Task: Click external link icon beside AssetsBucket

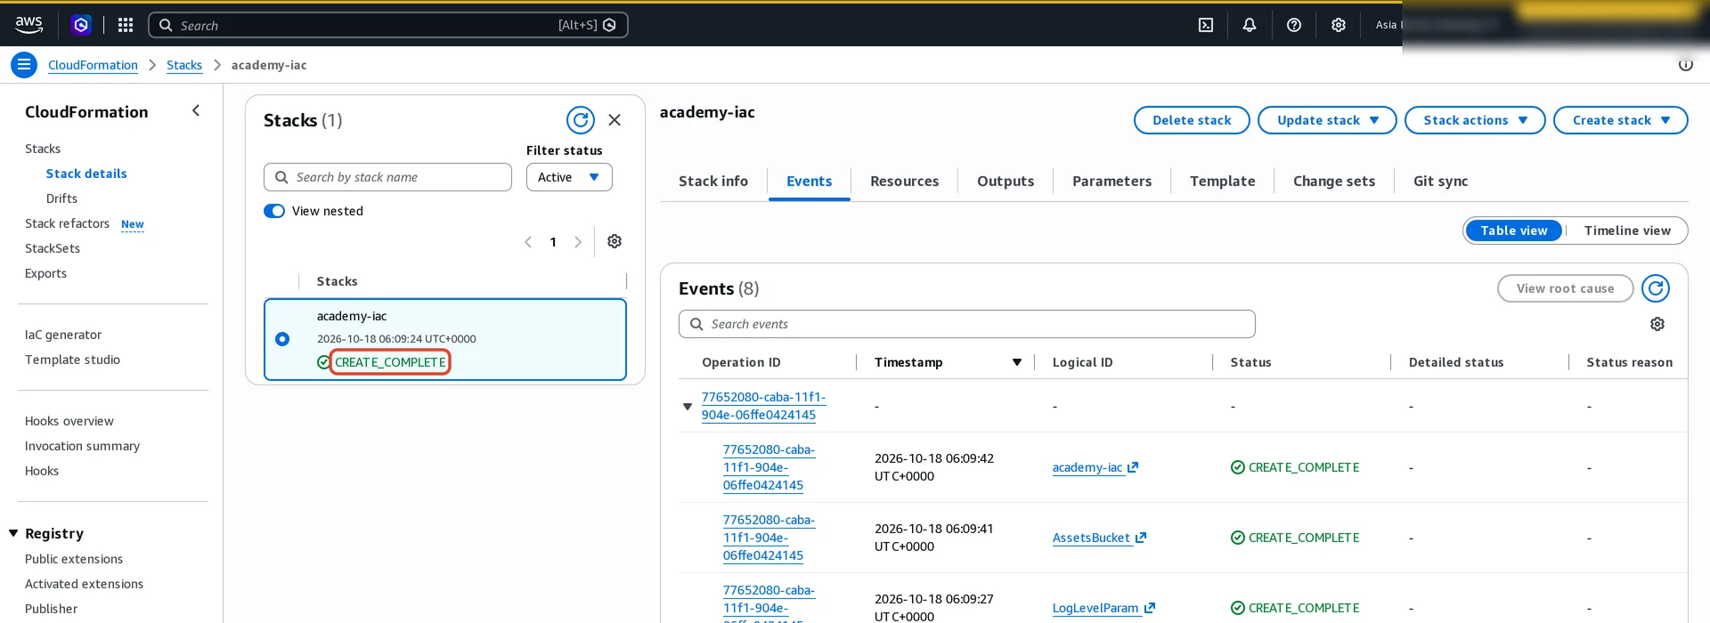Action: pos(1141,538)
